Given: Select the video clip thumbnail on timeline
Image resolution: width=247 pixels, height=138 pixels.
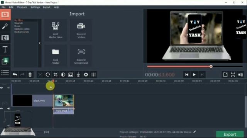Looking at the screenshot, I should coord(64,100).
